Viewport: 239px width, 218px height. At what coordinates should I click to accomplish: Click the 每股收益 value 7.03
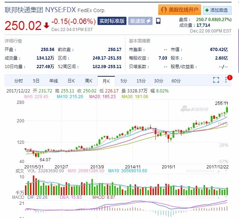[x=163, y=58]
